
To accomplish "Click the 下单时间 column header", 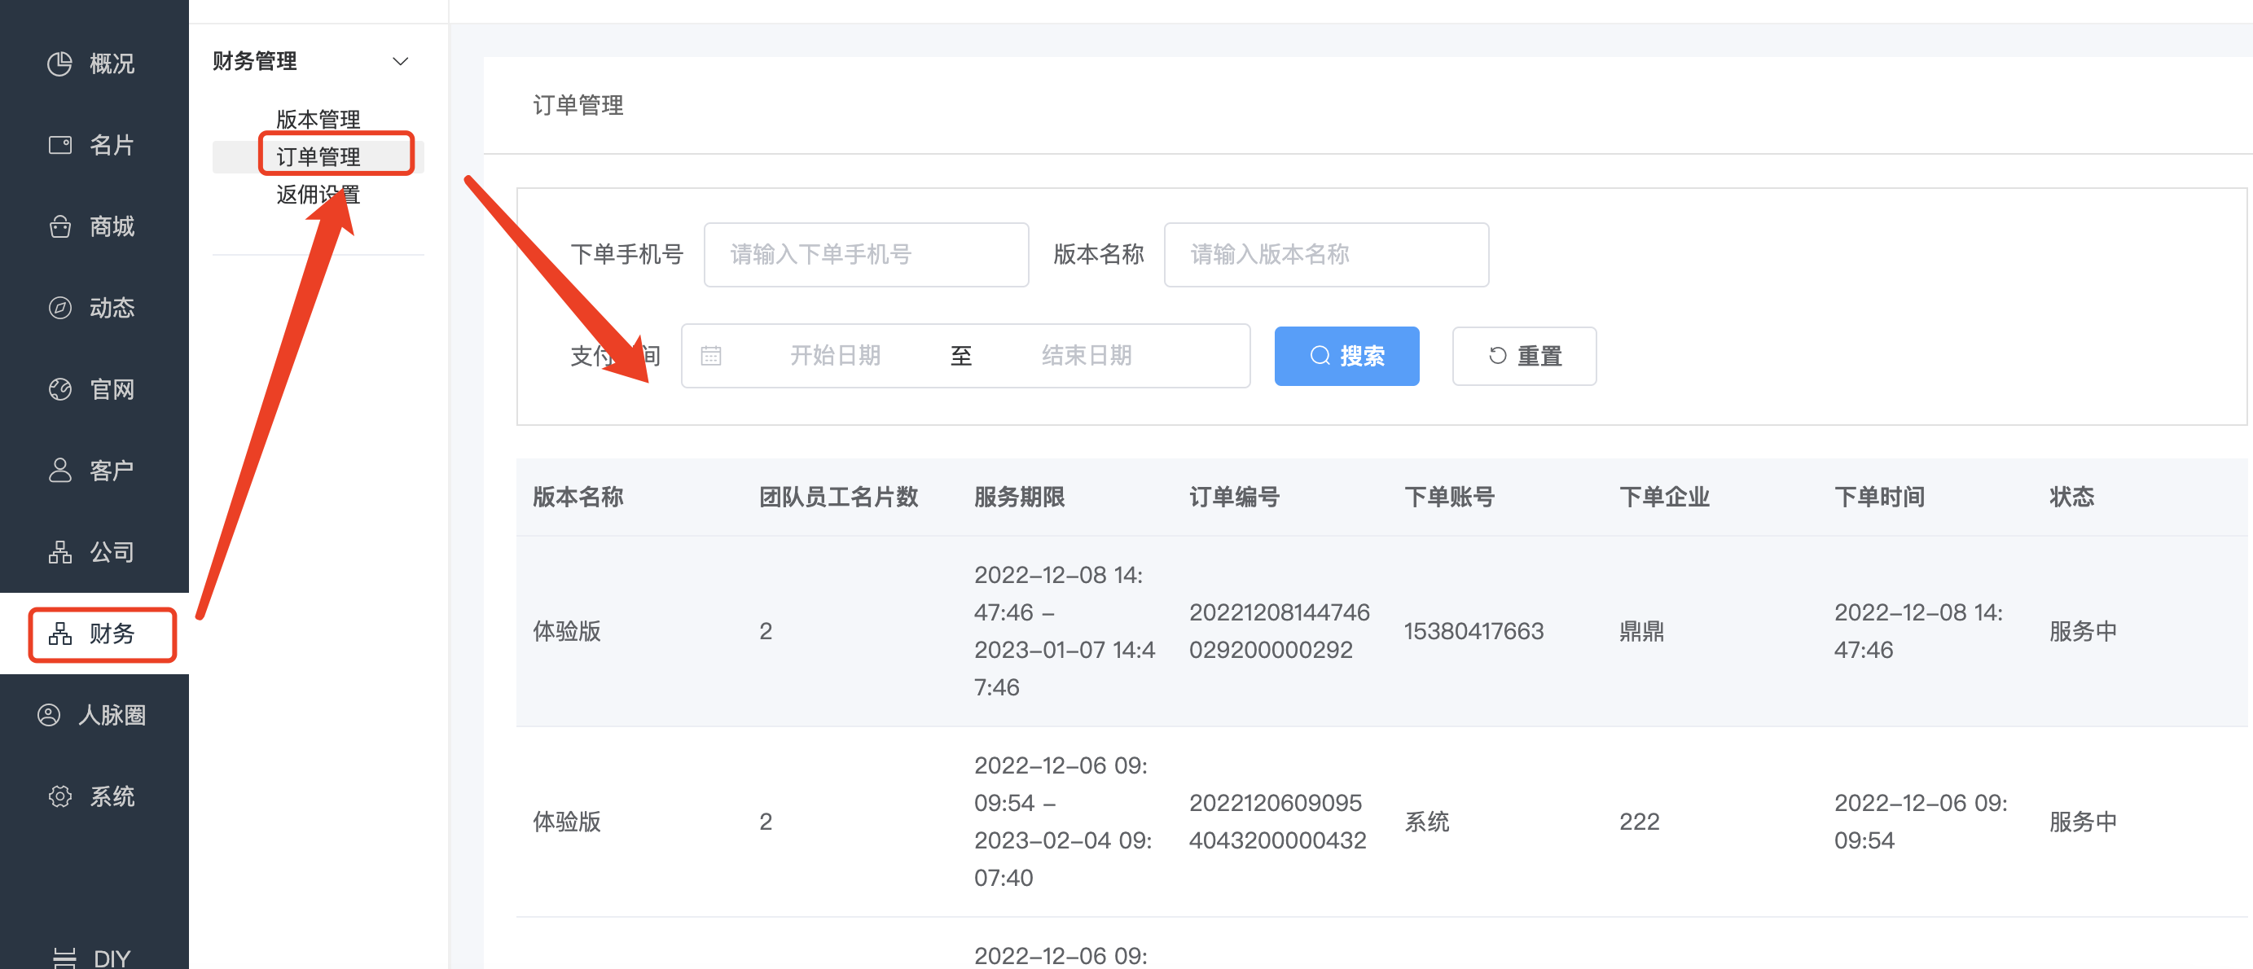I will pos(1880,497).
